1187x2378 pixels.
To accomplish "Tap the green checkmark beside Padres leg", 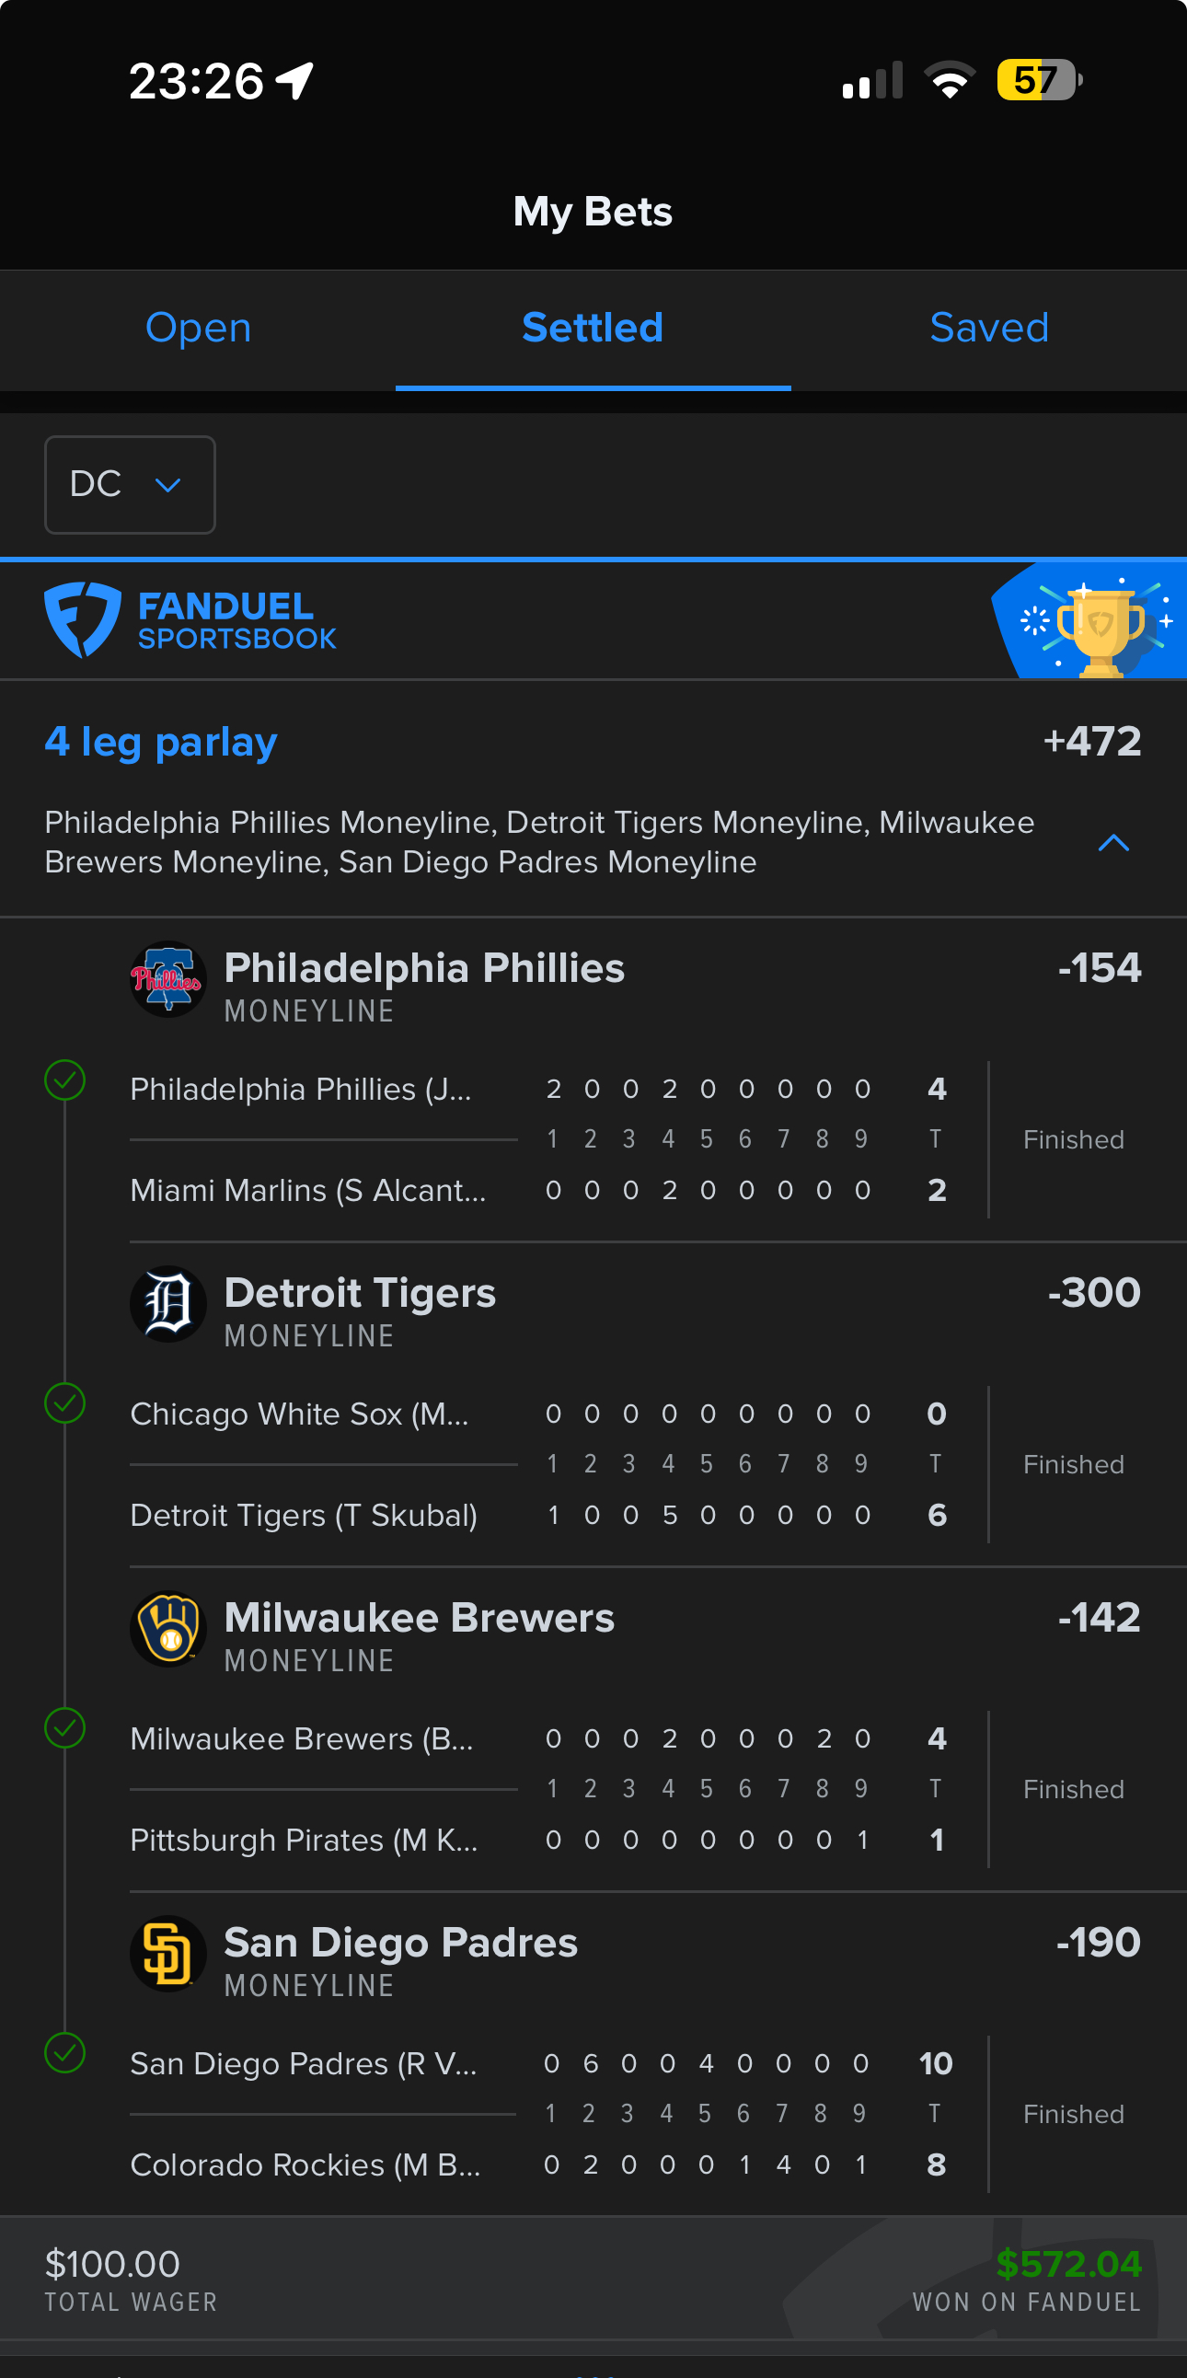I will tap(64, 2053).
